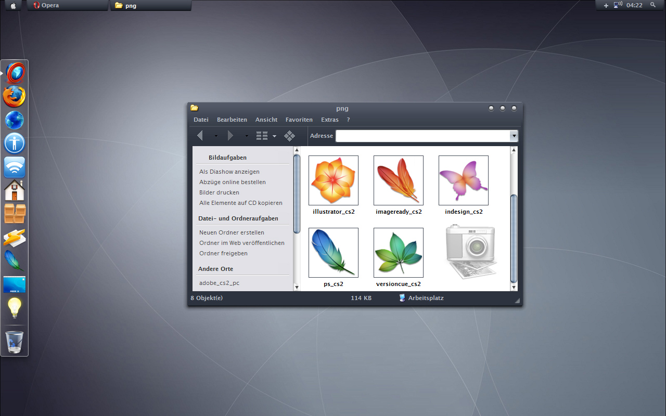Open the Extras menu

pyautogui.click(x=330, y=120)
